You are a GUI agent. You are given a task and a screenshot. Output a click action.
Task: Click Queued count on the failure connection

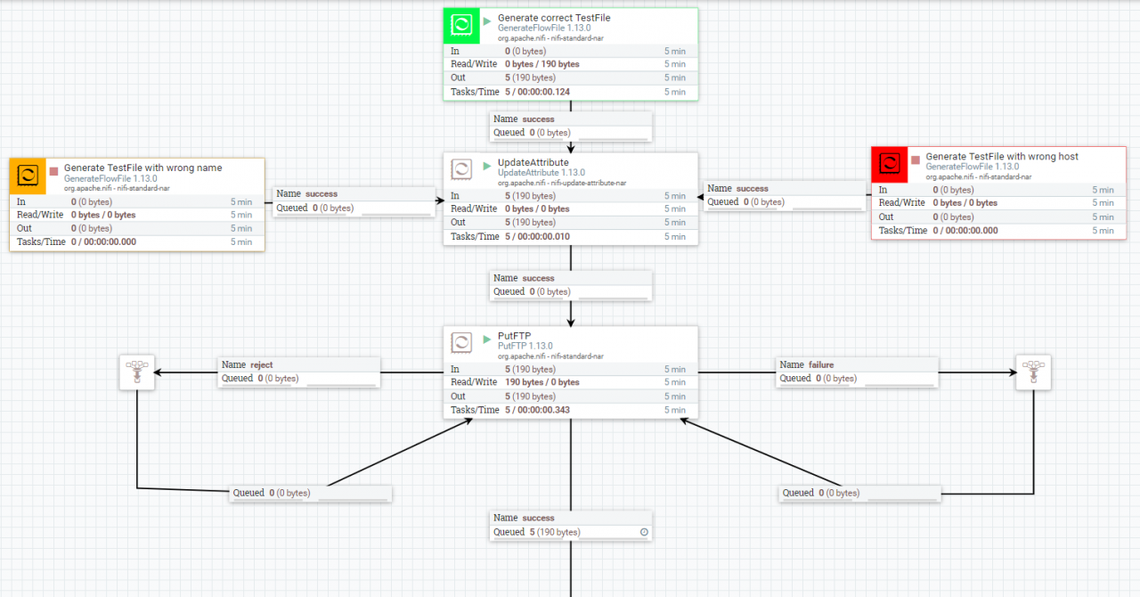818,378
